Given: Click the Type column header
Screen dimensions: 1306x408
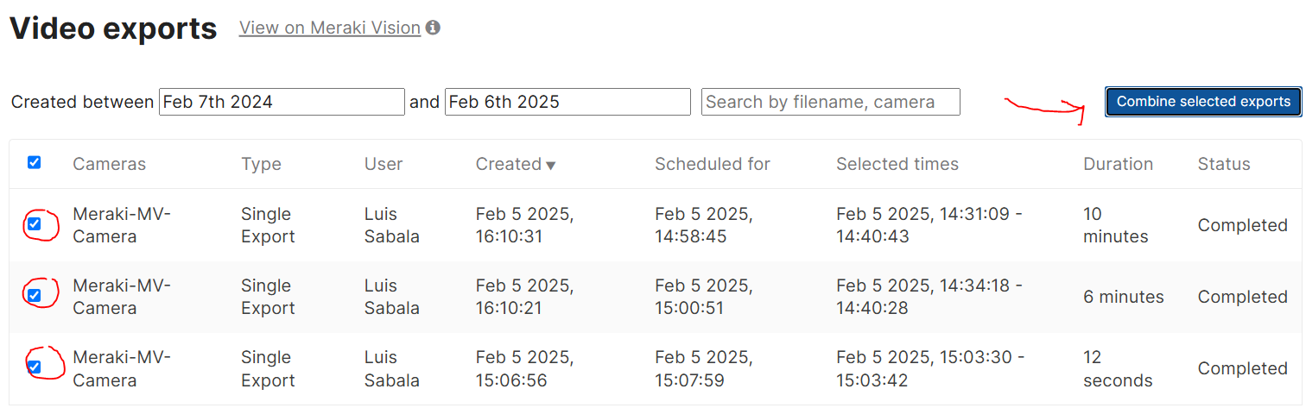Looking at the screenshot, I should pyautogui.click(x=261, y=164).
